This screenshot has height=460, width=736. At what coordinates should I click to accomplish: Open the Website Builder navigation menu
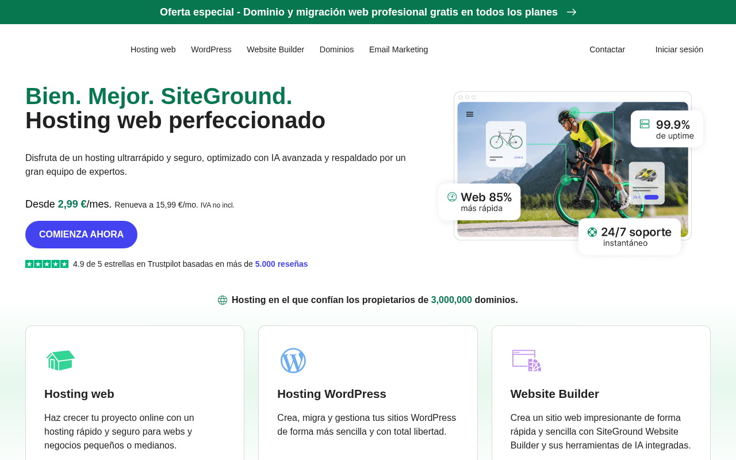pyautogui.click(x=275, y=49)
